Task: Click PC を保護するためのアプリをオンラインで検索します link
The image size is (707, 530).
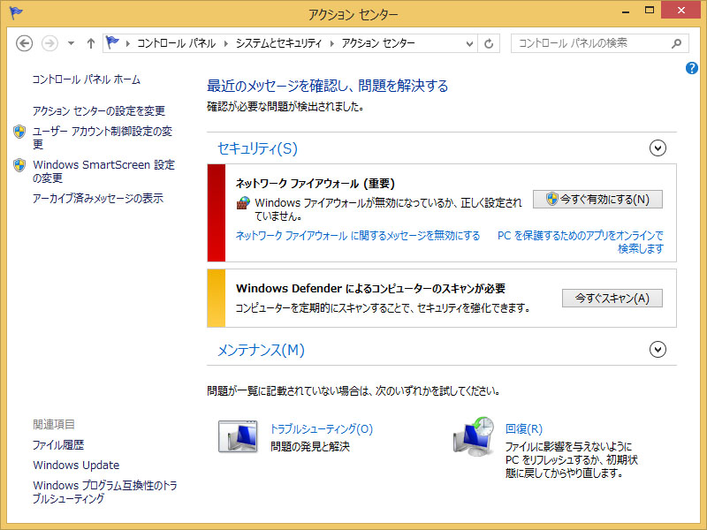Action: tap(581, 242)
